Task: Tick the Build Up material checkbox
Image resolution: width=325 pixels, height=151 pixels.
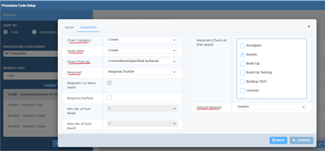Action: [x=242, y=64]
